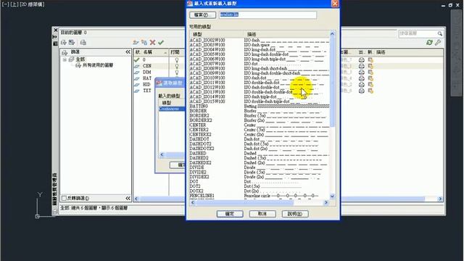Confirm load linetype dialog with OK button
This screenshot has width=464, height=261.
[x=230, y=214]
